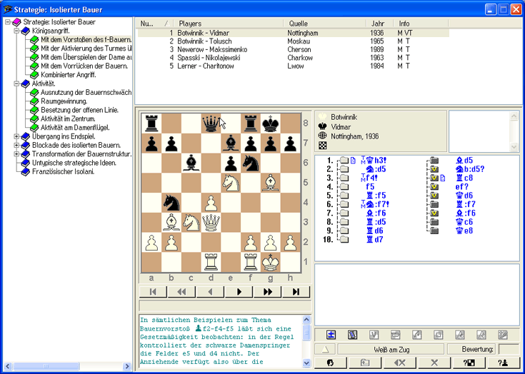Click the white triangle side-to-move button

point(325,349)
